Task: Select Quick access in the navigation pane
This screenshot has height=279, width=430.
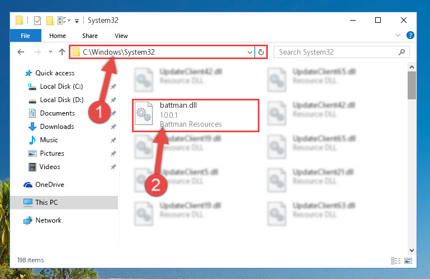Action: pos(55,73)
